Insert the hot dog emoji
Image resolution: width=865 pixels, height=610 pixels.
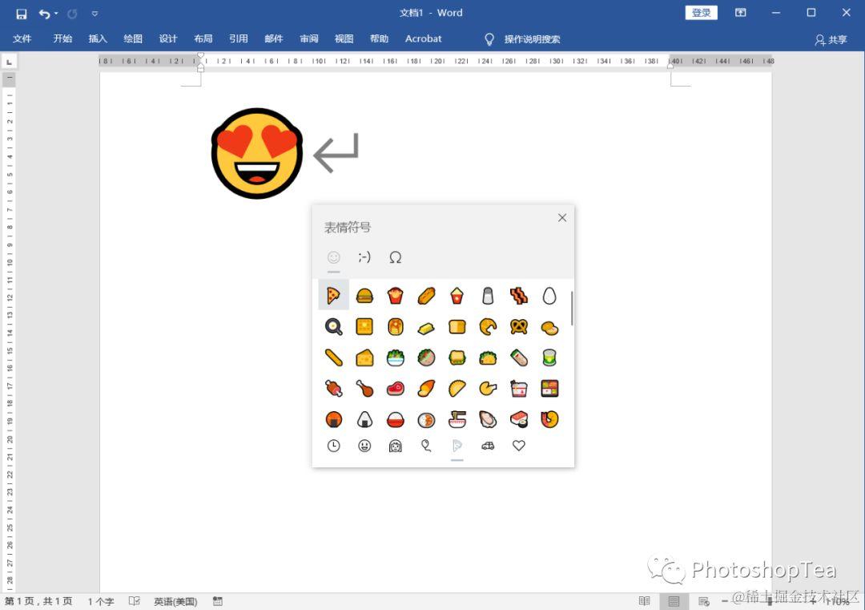tap(426, 296)
